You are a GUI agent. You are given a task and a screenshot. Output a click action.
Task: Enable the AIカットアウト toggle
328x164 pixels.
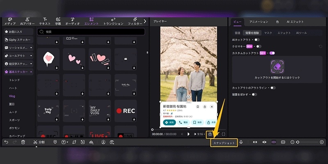click(257, 39)
